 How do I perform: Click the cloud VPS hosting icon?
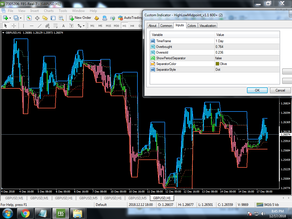105,18
